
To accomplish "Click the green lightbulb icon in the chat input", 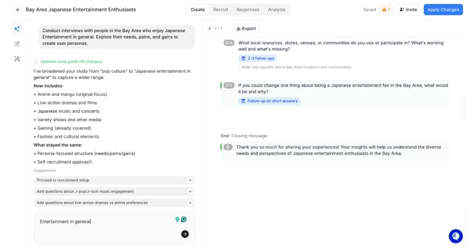I will (x=177, y=219).
